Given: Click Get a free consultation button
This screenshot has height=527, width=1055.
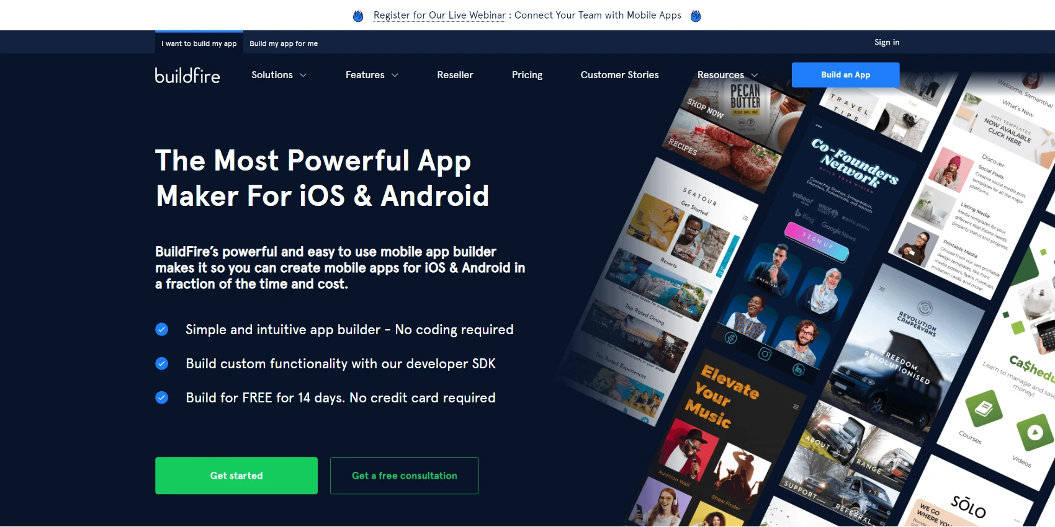Looking at the screenshot, I should 405,476.
